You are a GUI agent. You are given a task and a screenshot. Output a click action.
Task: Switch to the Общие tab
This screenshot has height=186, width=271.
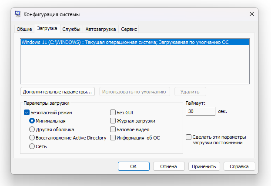(24, 29)
